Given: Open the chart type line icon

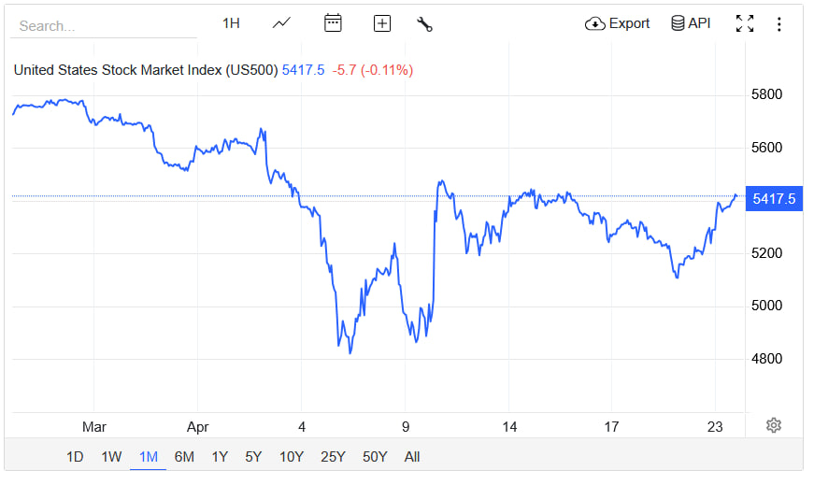Looking at the screenshot, I should pos(281,23).
